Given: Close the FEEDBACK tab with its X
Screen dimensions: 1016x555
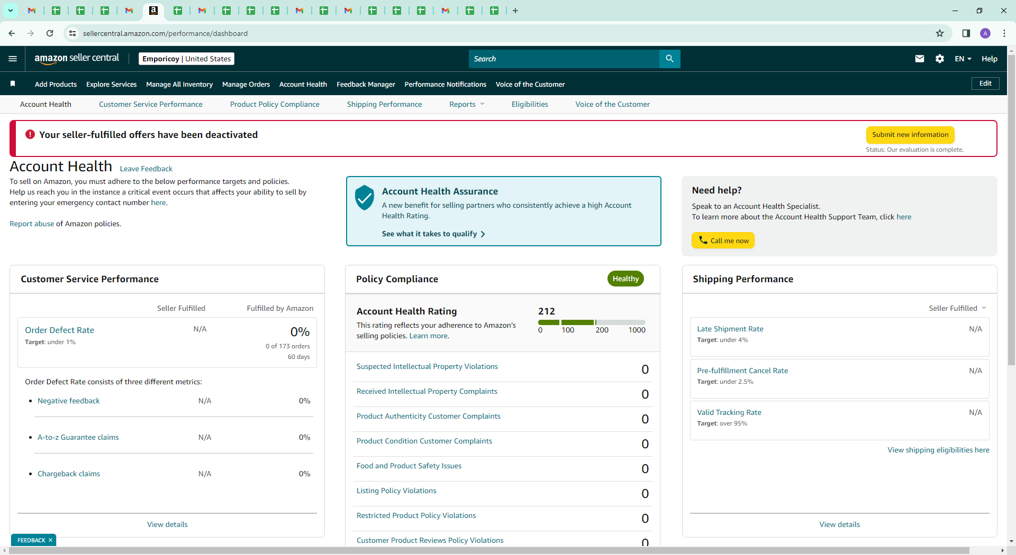Looking at the screenshot, I should (50, 540).
